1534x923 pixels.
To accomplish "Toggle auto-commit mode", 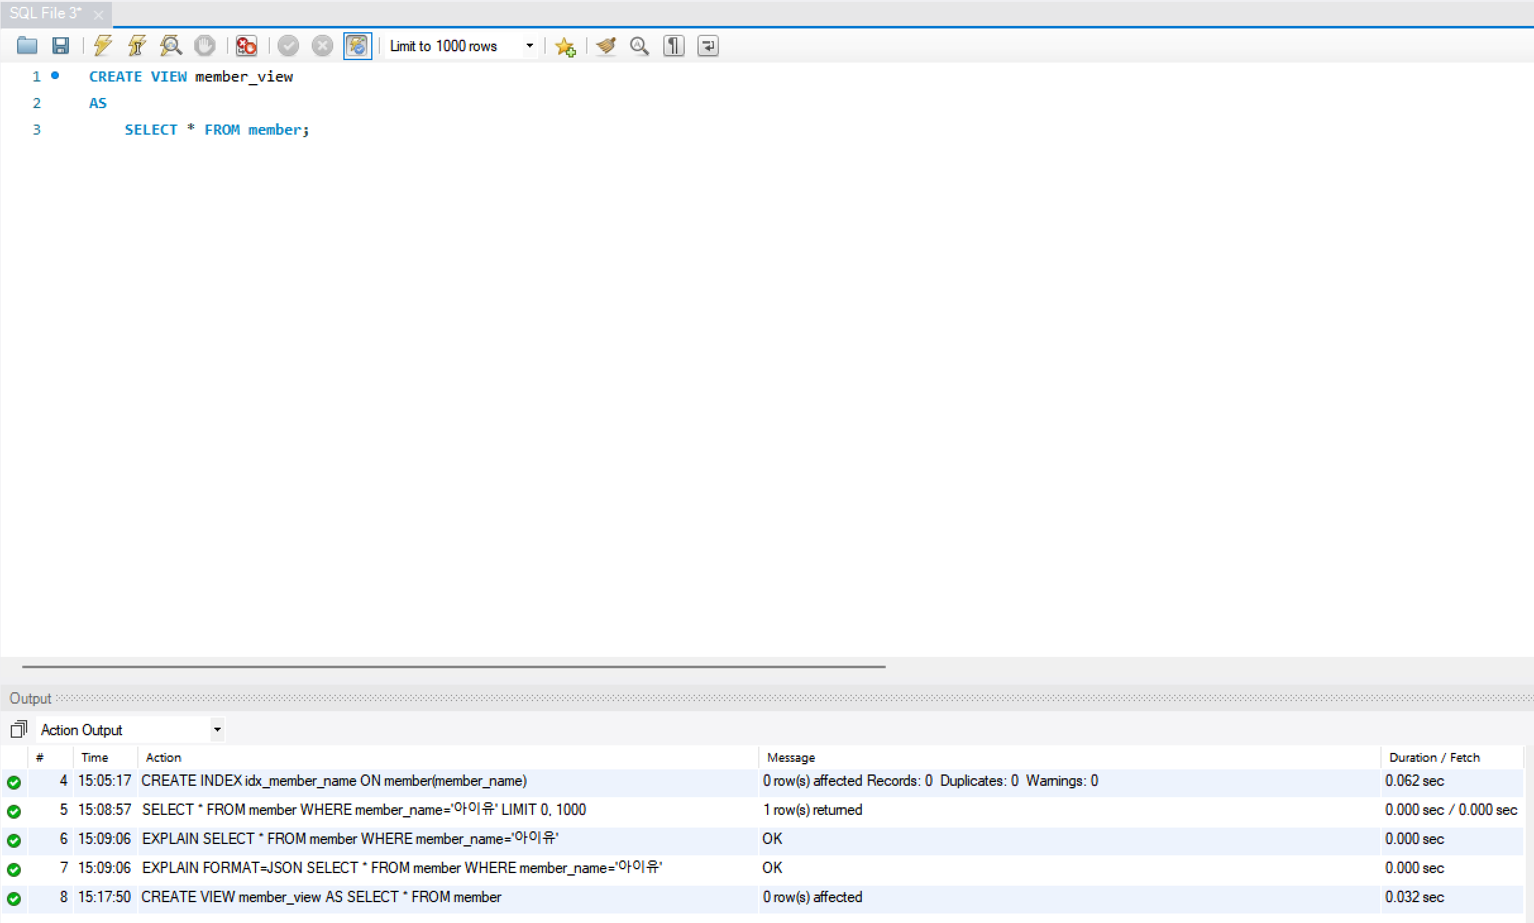I will click(357, 46).
